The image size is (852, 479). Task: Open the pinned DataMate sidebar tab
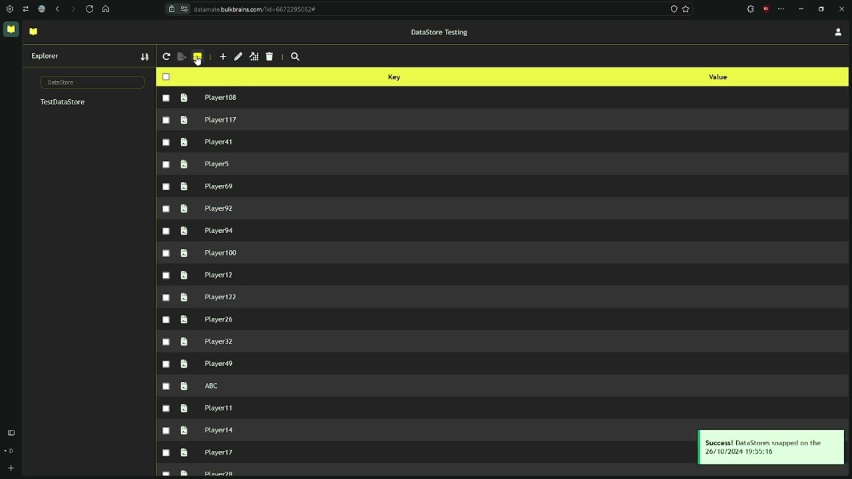point(11,29)
